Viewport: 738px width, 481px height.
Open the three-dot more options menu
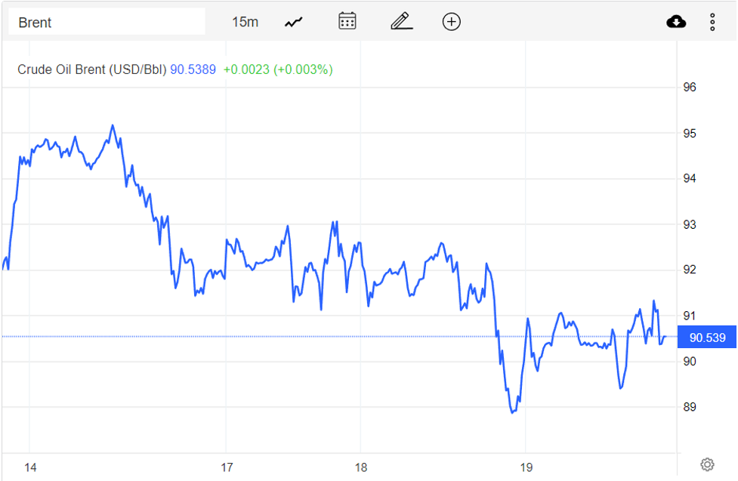coord(712,22)
